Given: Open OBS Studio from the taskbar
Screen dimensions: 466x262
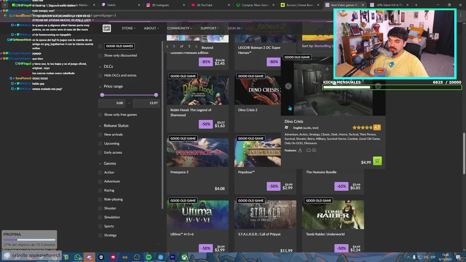Looking at the screenshot, I should click(137, 257).
